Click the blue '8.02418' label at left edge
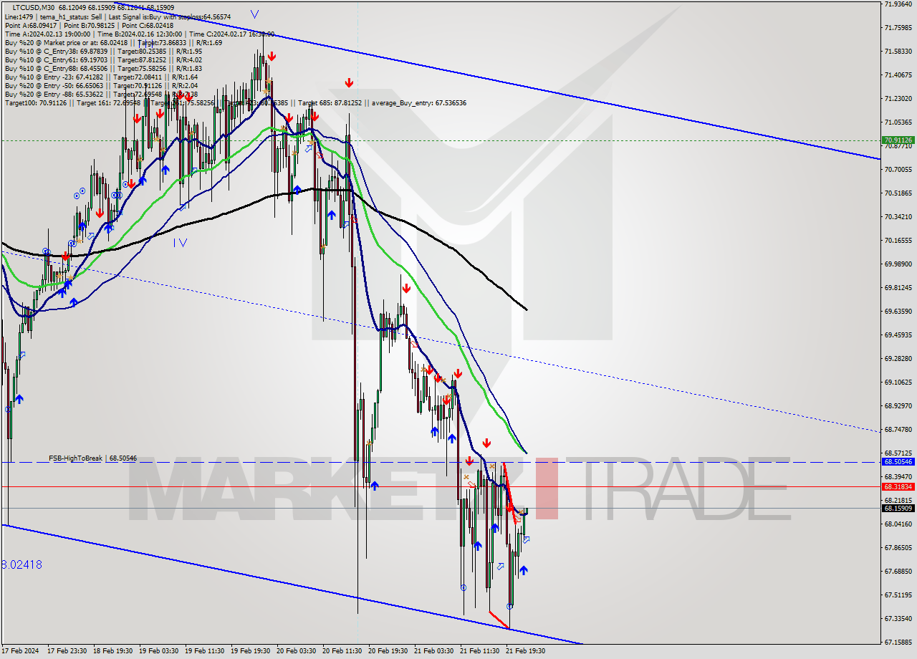The height and width of the screenshot is (659, 917). pos(21,564)
